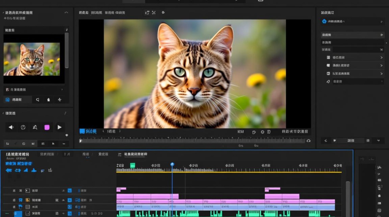Click the right stepper arrow below the preview
Image resolution: width=389 pixels, height=217 pixels.
(x=120, y=131)
